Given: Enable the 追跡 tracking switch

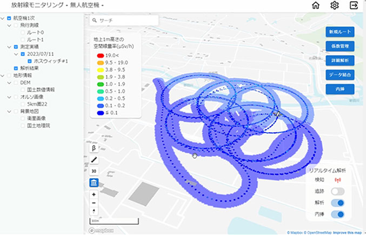Looking at the screenshot, I should click(337, 191).
